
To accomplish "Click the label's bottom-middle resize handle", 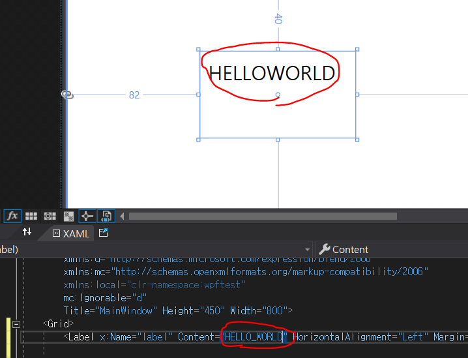I will click(278, 140).
